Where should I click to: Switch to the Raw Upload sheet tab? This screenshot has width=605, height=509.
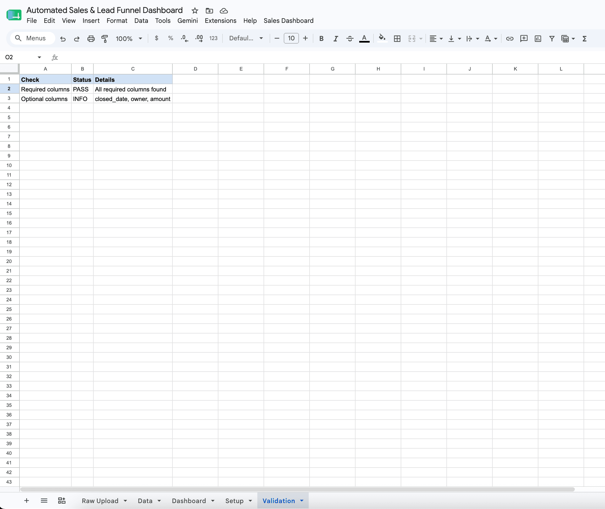point(100,501)
